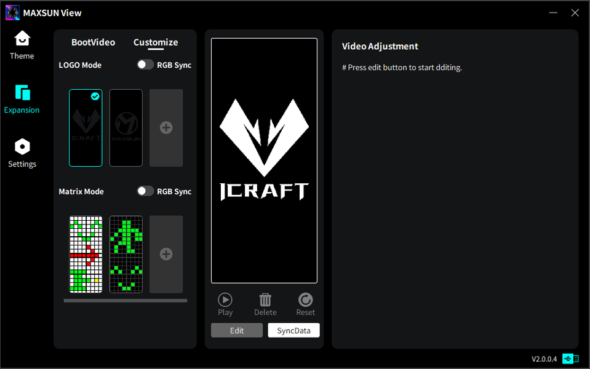Image resolution: width=590 pixels, height=369 pixels.
Task: Select the white matrix pattern thumbnail
Action: pos(86,254)
